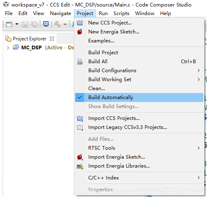Open the Help menu

[x=165, y=13]
